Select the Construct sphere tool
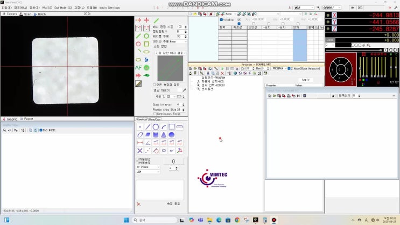400x225 pixels. (171, 135)
